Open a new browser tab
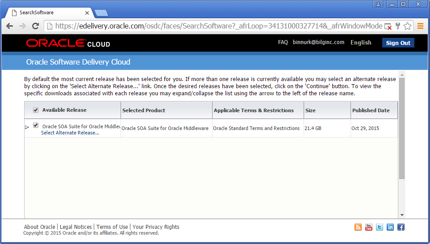Screen dimensions: 430x244 click(x=101, y=13)
